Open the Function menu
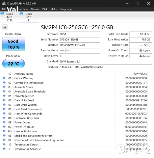This screenshot has height=158, width=154. [x=22, y=9]
